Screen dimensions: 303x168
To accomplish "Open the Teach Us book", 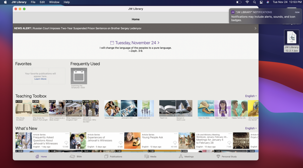I will click(167, 108).
